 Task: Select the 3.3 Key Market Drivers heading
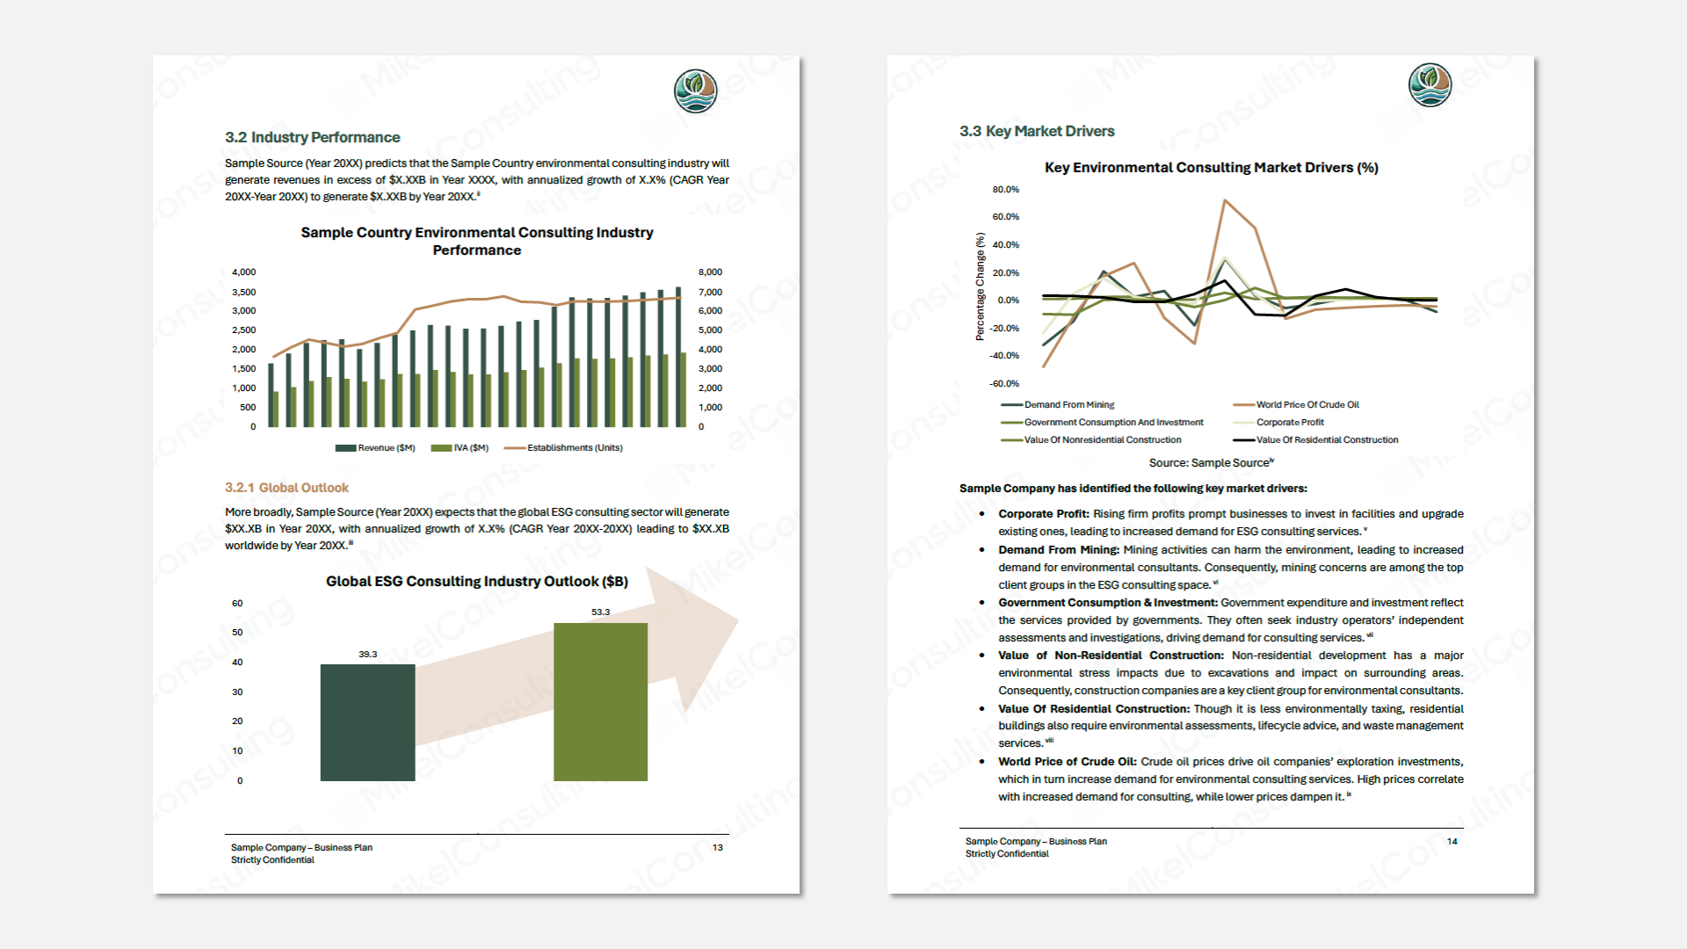point(1037,131)
